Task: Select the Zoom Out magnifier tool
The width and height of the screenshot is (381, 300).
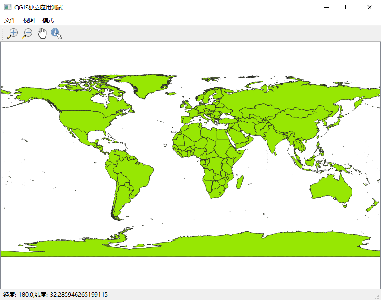Action: click(27, 34)
